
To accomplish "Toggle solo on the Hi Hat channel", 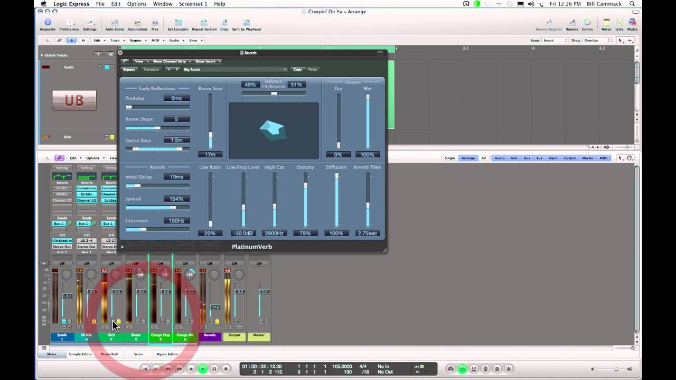I will (x=94, y=321).
